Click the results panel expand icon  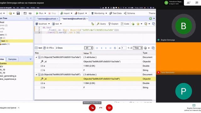[153, 48]
